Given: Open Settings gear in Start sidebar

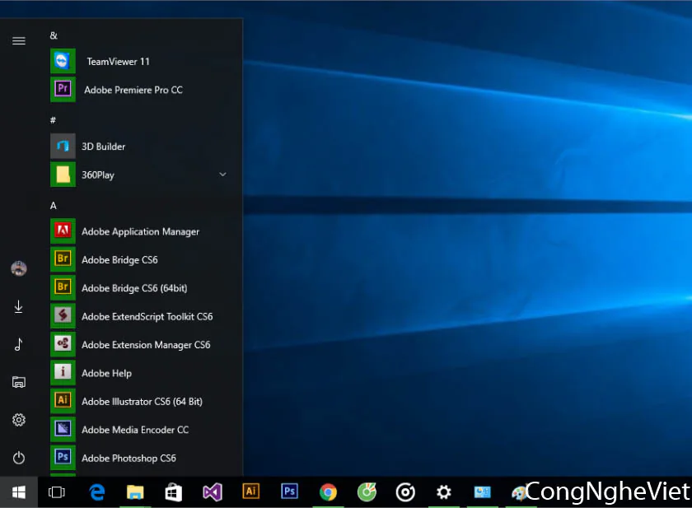Looking at the screenshot, I should 18,420.
